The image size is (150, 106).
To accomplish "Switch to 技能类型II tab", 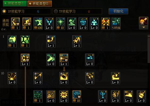I will (x=40, y=4).
